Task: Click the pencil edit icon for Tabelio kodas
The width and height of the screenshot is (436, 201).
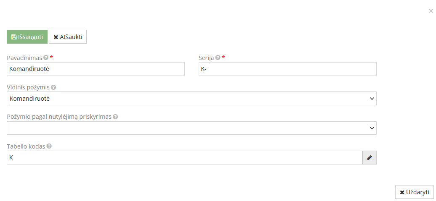Action: 369,158
